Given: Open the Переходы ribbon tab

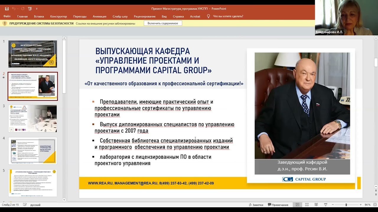Looking at the screenshot, I should click(x=80, y=16).
